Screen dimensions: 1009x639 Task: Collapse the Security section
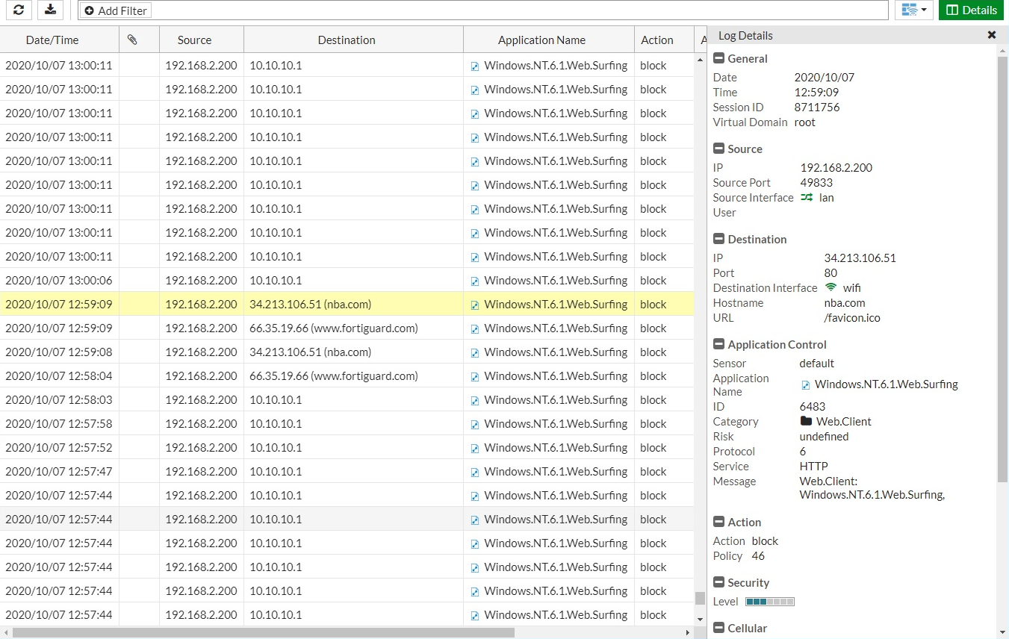(718, 583)
